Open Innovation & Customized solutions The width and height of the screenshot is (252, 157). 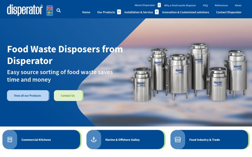tap(185, 12)
